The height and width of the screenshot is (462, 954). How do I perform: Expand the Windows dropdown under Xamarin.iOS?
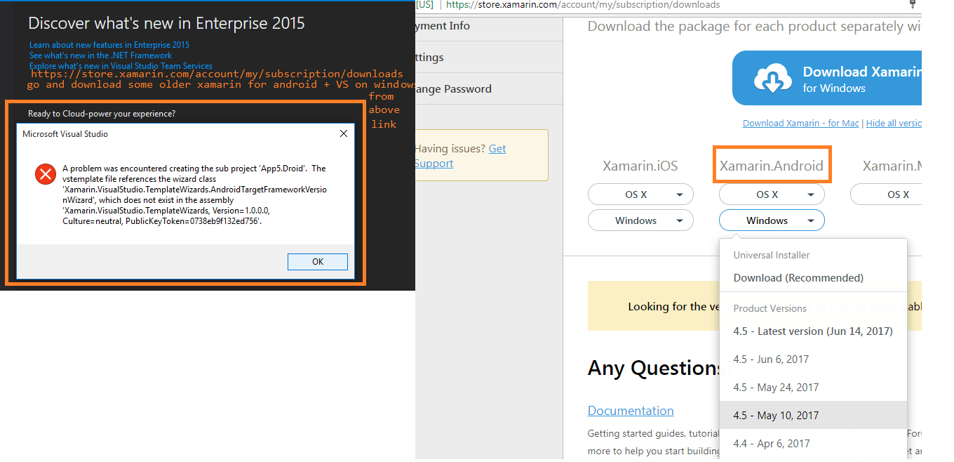[640, 220]
